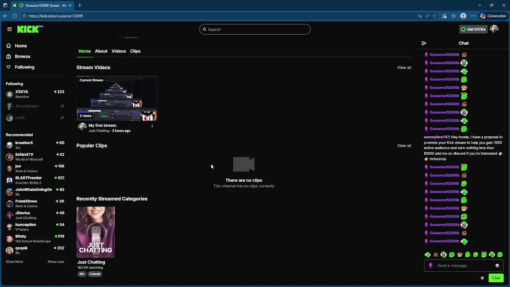Click the heart icon next to Following
The image size is (510, 287).
(x=8, y=67)
